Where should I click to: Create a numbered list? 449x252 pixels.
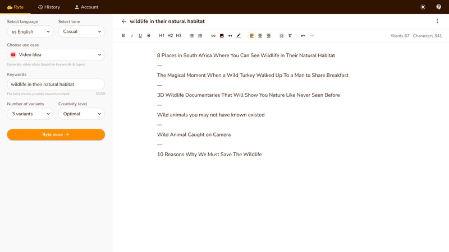pyautogui.click(x=200, y=36)
